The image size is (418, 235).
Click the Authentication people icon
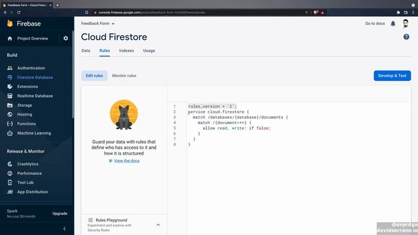[10, 68]
